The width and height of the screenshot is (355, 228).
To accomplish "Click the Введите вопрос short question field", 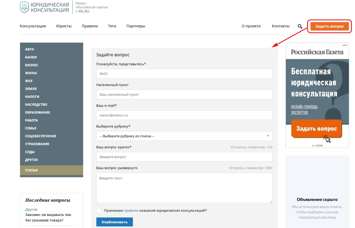I will coord(184,157).
